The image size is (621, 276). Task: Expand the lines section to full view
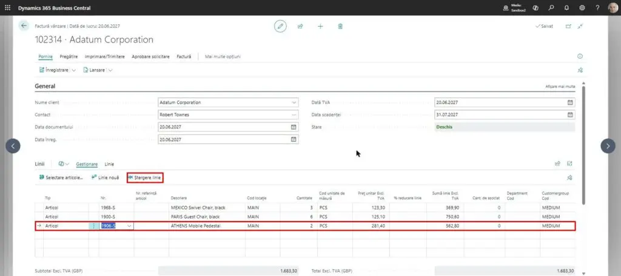pyautogui.click(x=569, y=163)
